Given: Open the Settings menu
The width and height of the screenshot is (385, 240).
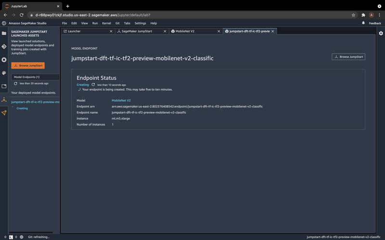Looking at the screenshot, I should click(x=140, y=23).
